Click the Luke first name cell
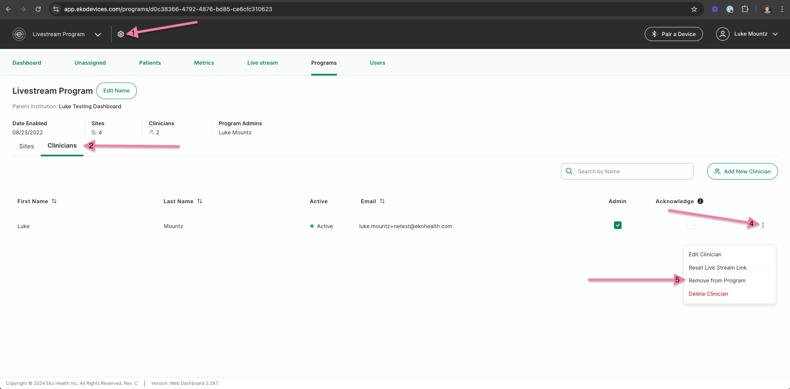 pyautogui.click(x=24, y=226)
